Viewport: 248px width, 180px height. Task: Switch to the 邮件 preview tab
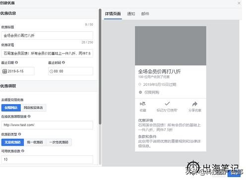point(145,14)
